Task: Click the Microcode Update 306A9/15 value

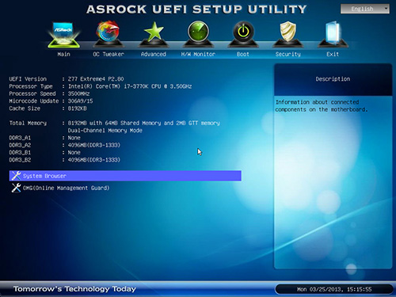Action: tap(80, 101)
